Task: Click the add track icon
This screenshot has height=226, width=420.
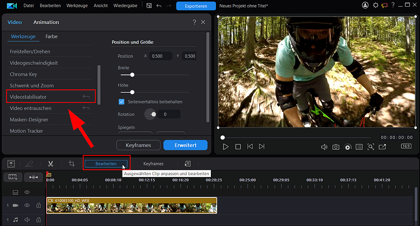Action: click(x=13, y=177)
